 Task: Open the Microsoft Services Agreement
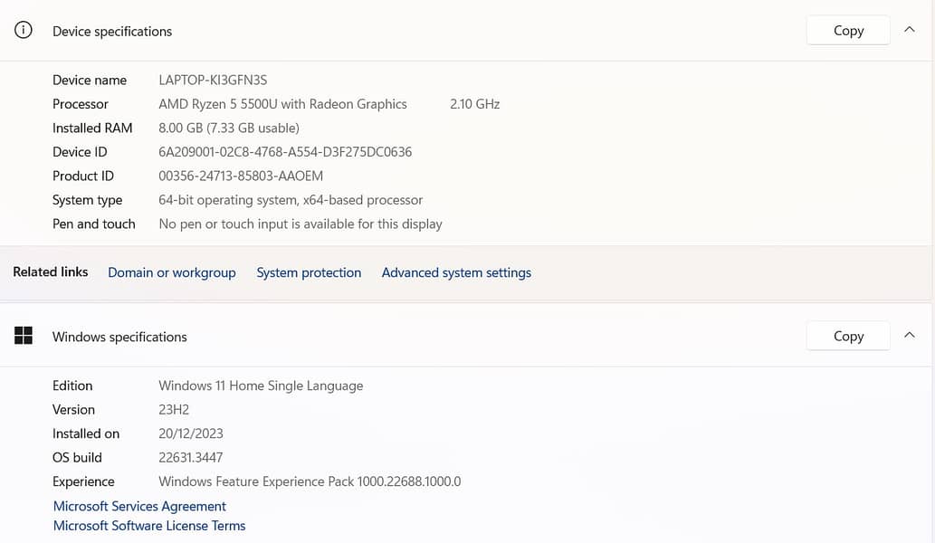139,506
